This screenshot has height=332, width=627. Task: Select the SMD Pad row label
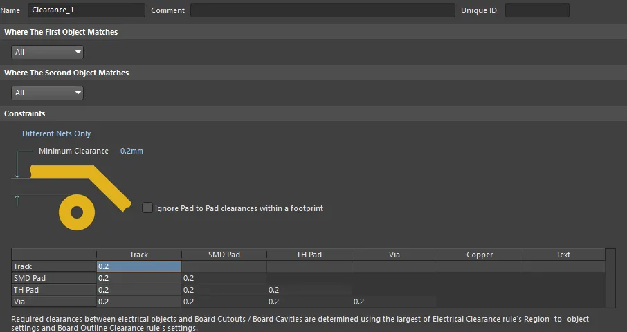click(x=54, y=278)
